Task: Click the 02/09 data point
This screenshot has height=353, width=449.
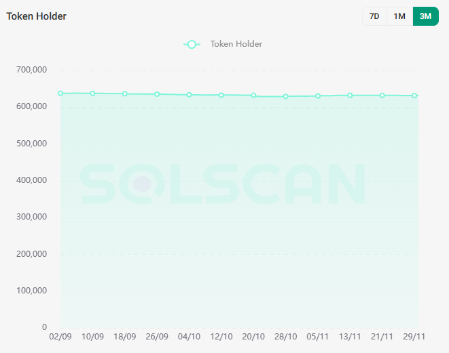Action: tap(60, 94)
